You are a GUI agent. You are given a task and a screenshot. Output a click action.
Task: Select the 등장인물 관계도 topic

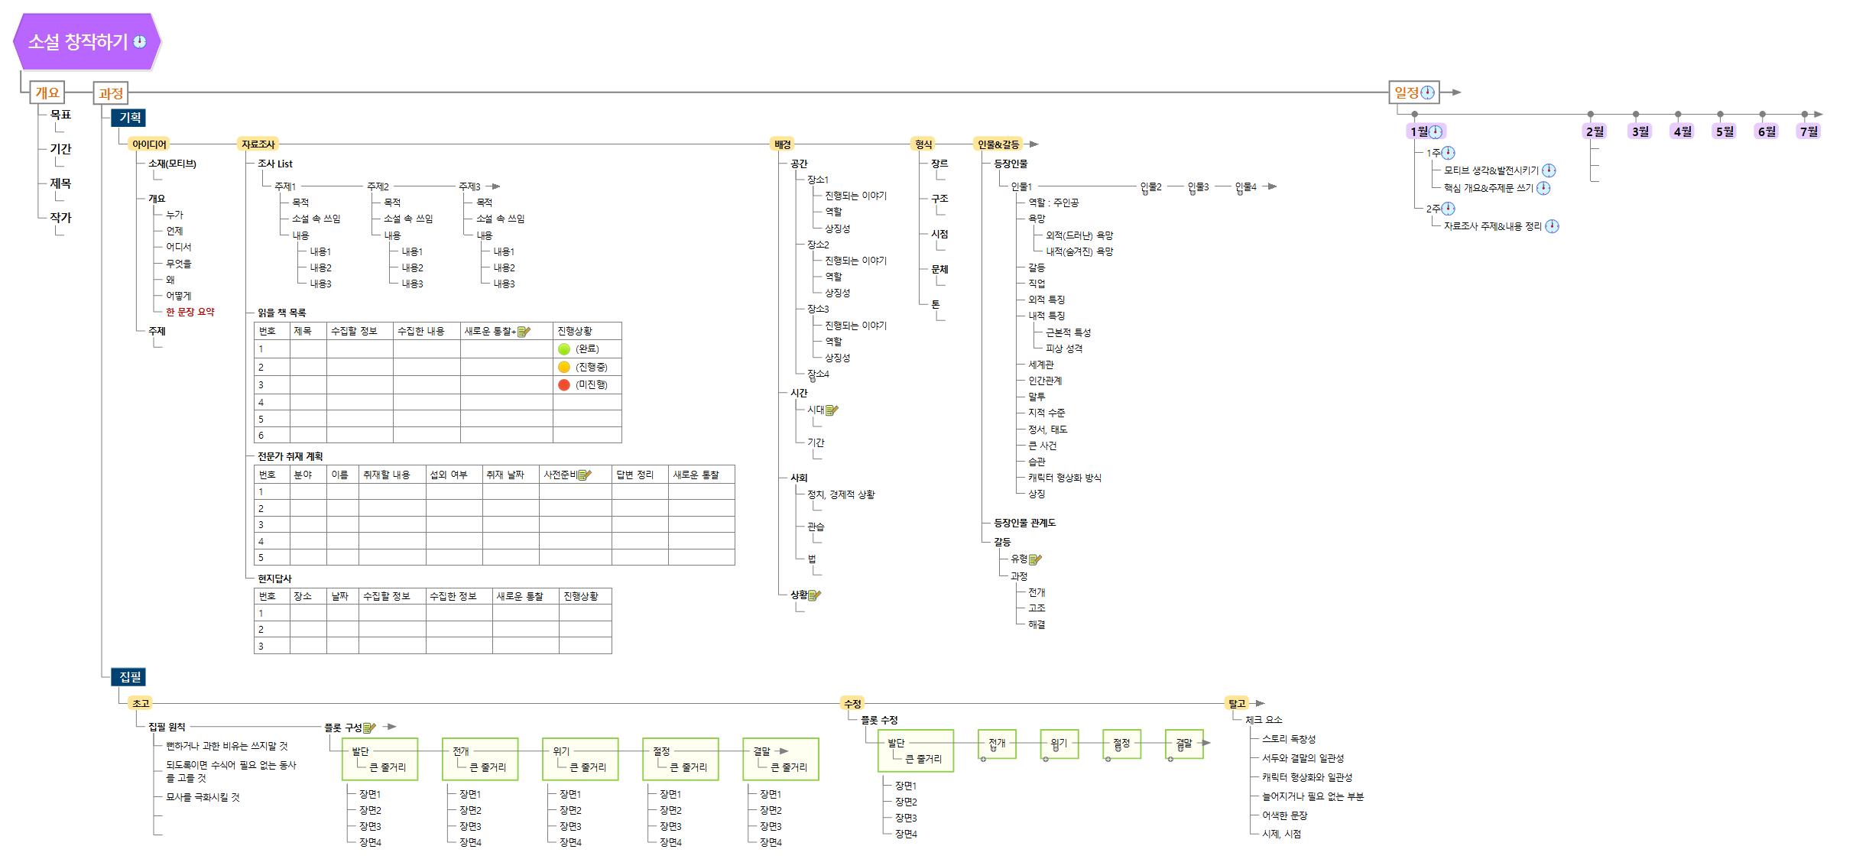[x=1024, y=523]
